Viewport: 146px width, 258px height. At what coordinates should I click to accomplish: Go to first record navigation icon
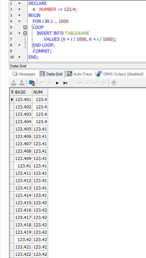[x=42, y=83]
